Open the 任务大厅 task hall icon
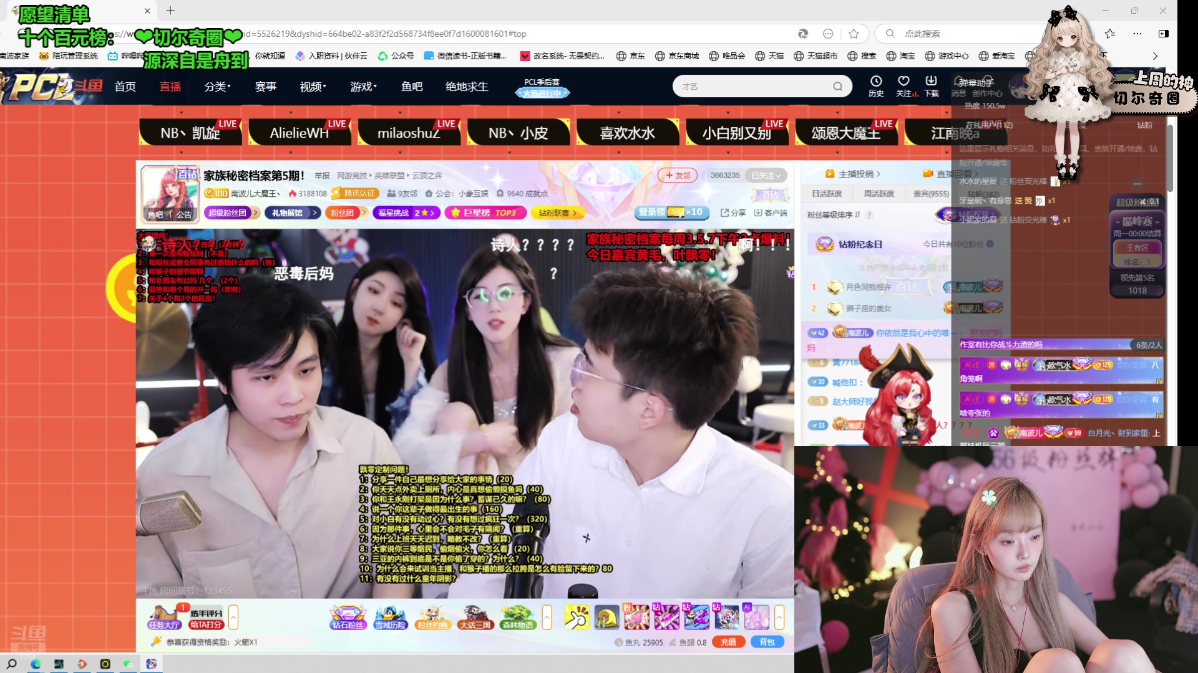Viewport: 1198px width, 673px height. pyautogui.click(x=164, y=617)
